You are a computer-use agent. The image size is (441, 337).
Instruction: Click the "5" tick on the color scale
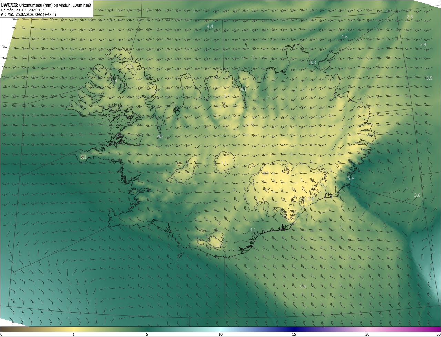[x=147, y=334]
